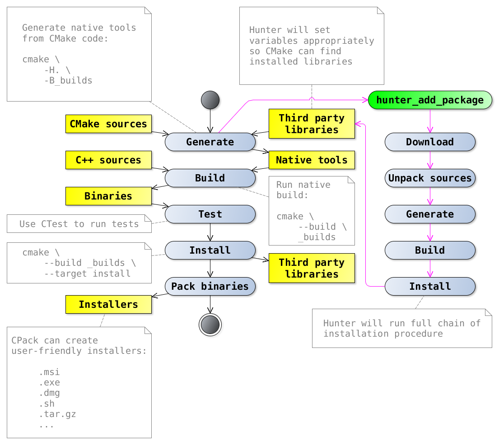Click the initial state circle above Generate
The width and height of the screenshot is (499, 445).
pyautogui.click(x=210, y=100)
